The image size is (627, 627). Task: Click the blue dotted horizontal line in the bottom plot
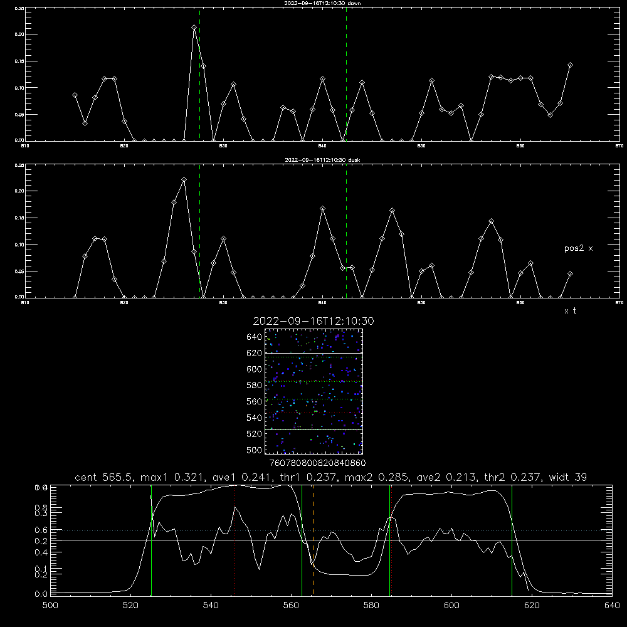point(330,530)
